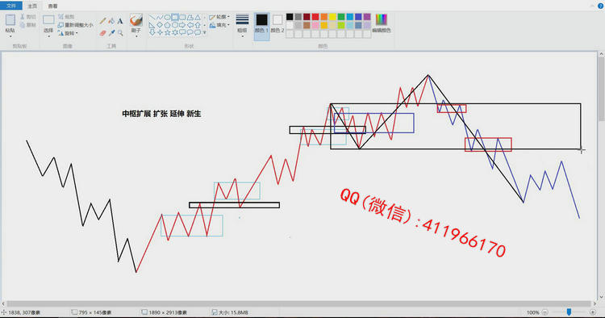Select the Text tool (A icon)

(x=120, y=21)
